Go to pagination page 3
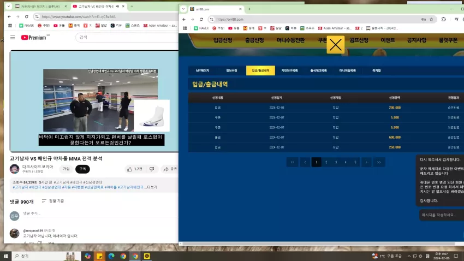 pos(336,162)
